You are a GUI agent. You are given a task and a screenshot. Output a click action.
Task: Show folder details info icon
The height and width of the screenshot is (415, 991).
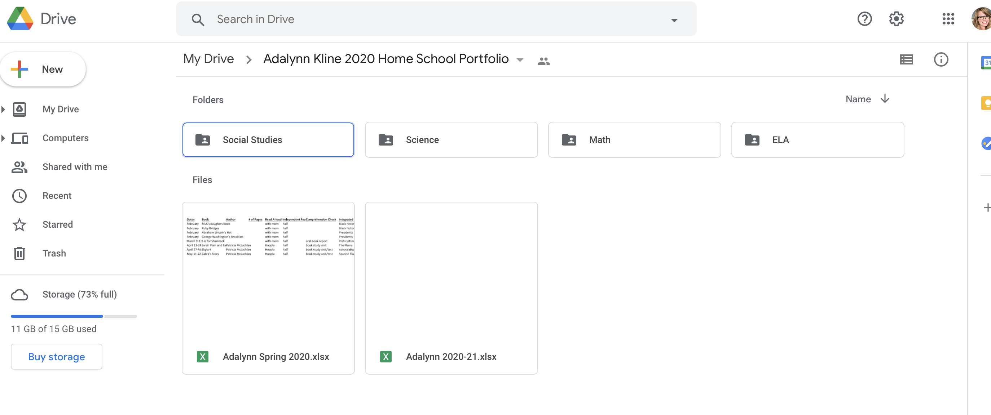[x=941, y=59]
